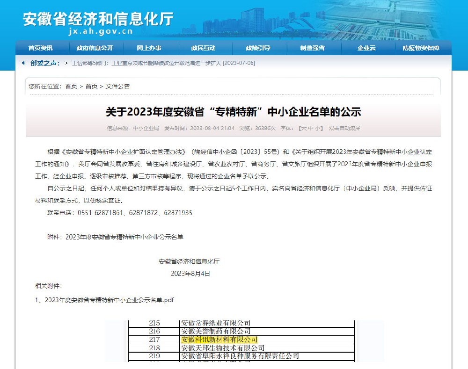468x369 pixels.
Task: Click the 安徽省经济和信息化厅 site logo title
Action: pos(98,19)
